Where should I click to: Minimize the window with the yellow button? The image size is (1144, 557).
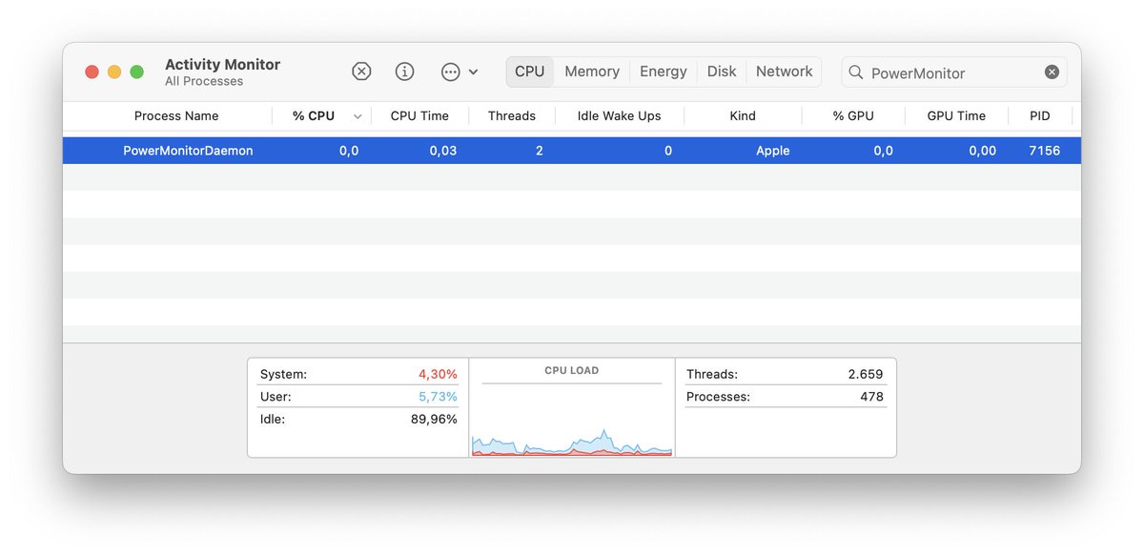114,72
